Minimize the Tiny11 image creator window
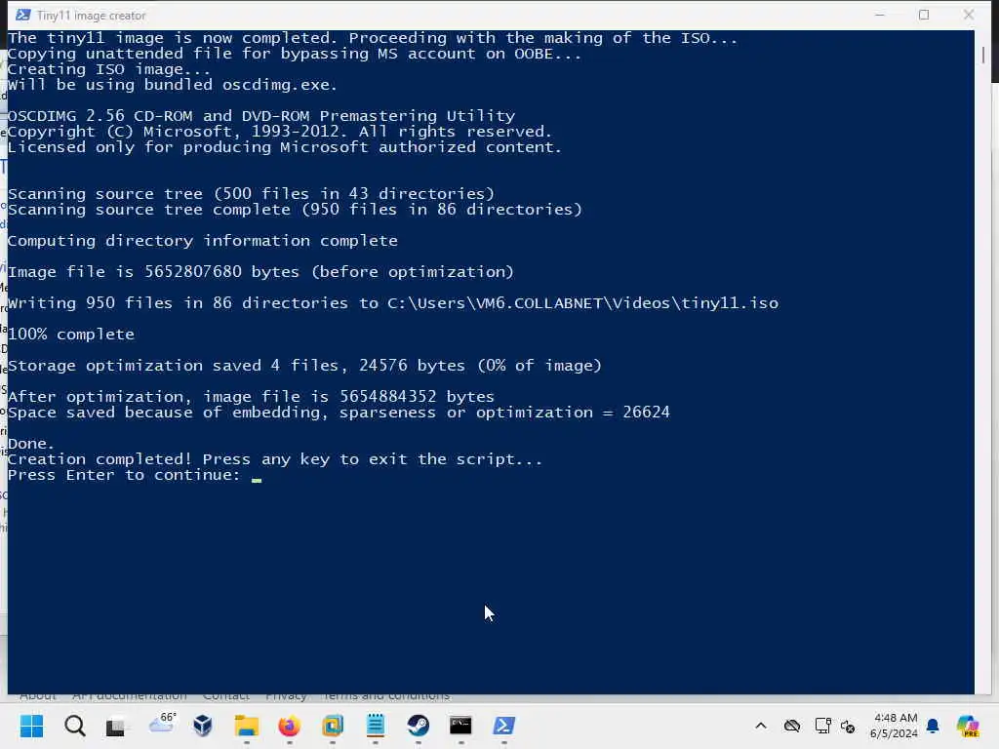 coord(880,15)
